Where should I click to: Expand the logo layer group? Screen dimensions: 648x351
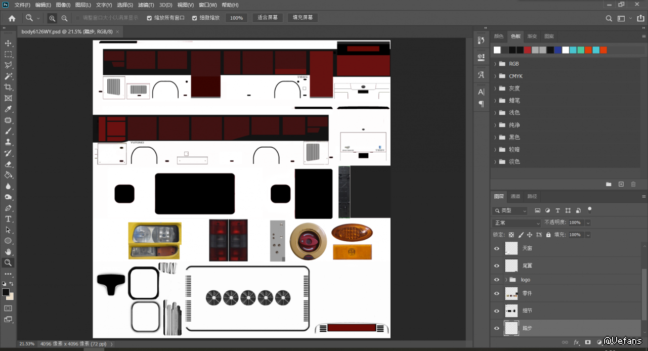[506, 280]
